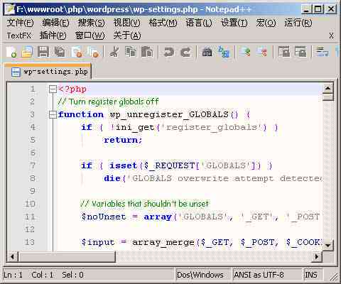Open the 宏(O) menu
341x284 pixels.
[x=266, y=23]
